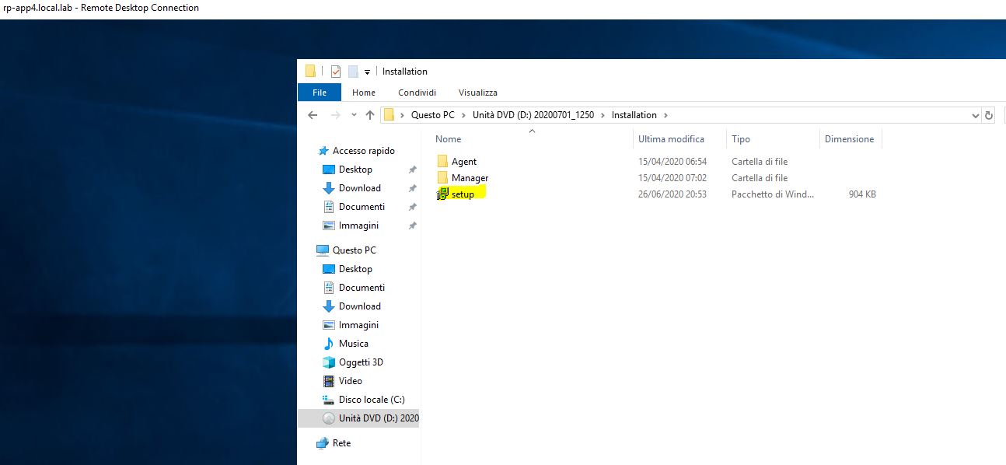This screenshot has width=1006, height=465.
Task: Click the New folder quick access icon
Action: [x=353, y=72]
